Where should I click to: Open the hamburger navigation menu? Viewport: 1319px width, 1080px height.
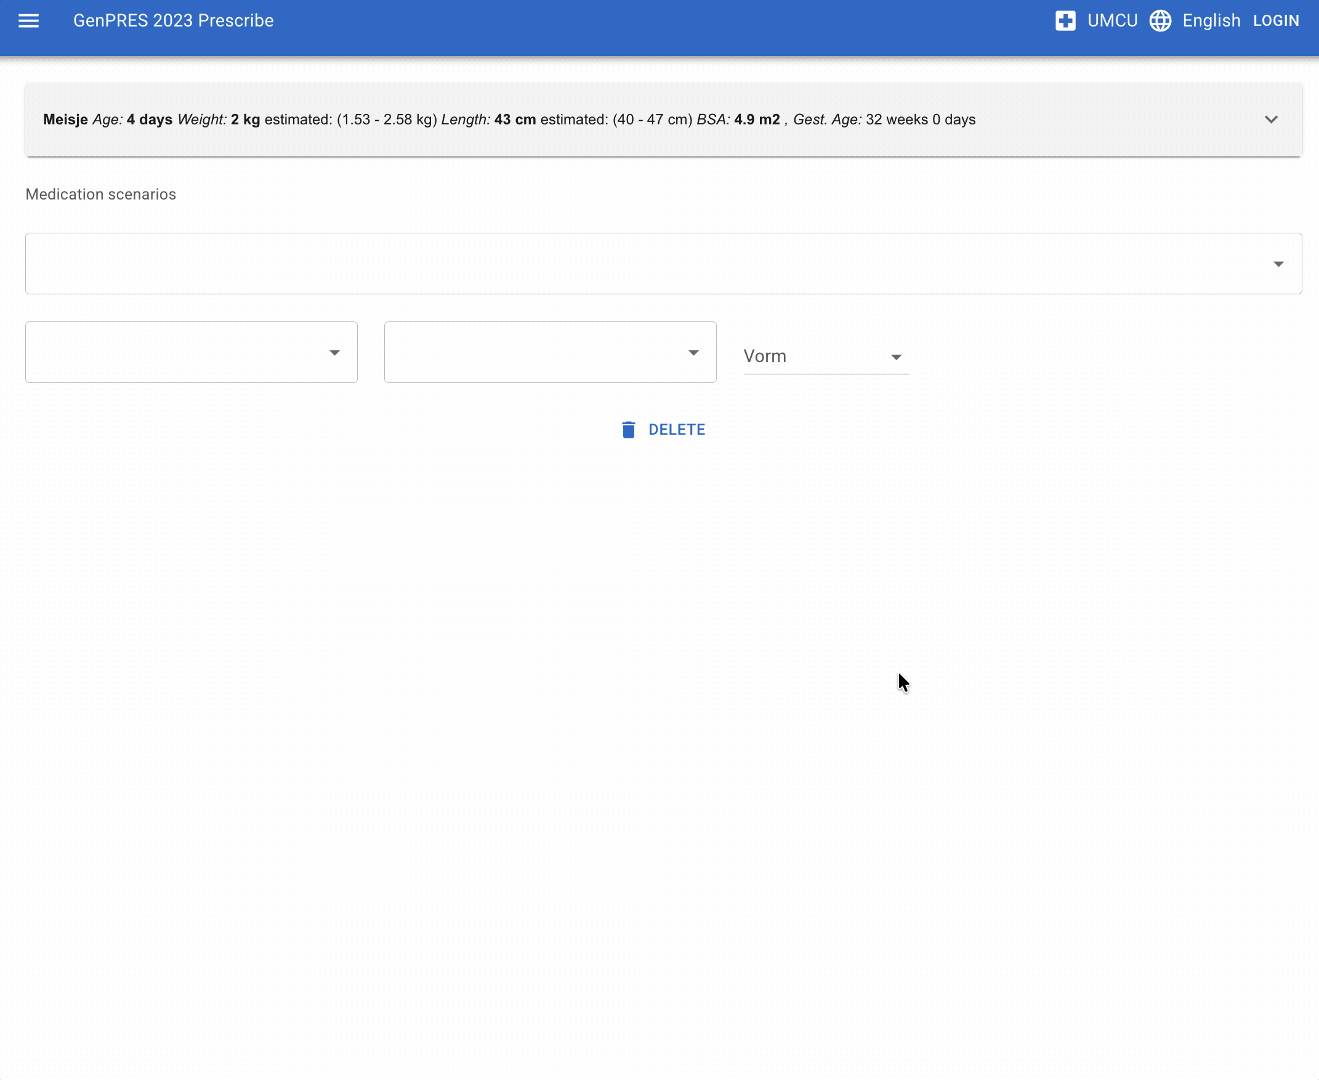28,20
